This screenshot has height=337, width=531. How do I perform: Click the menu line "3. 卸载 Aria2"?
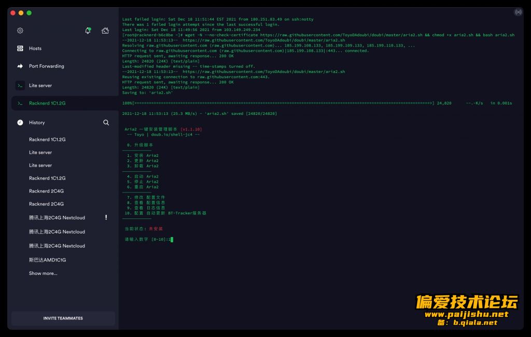point(143,166)
